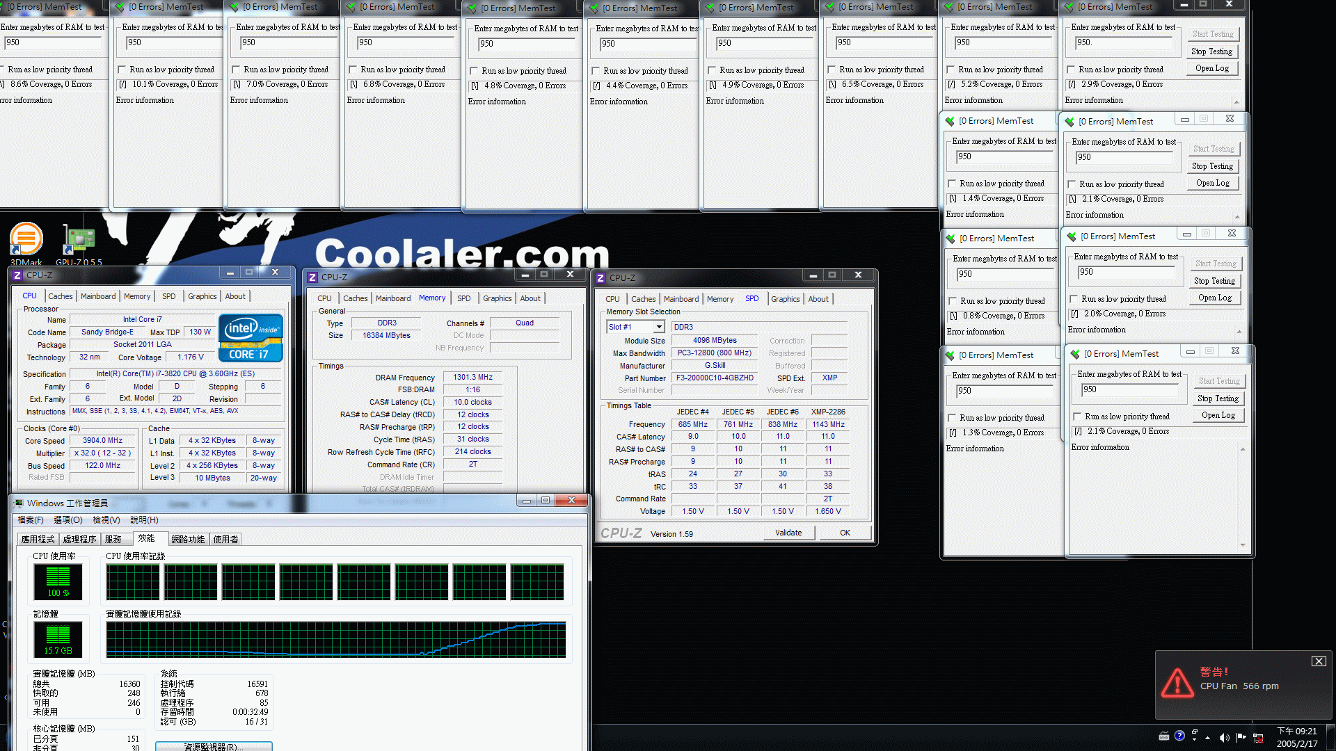Click the red warning triangle in the CPU Fan alert
Image resolution: width=1336 pixels, height=751 pixels.
coord(1177,683)
